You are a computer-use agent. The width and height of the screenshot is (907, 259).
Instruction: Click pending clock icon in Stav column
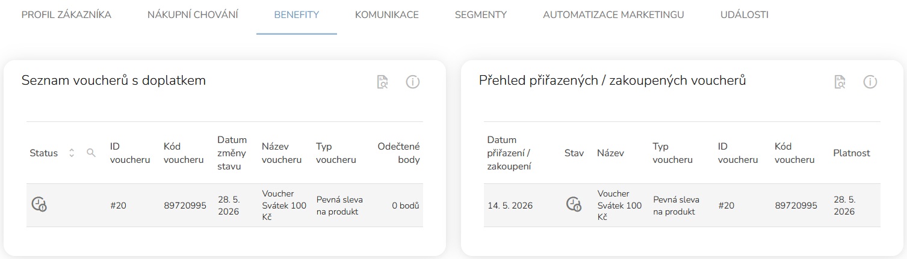(x=574, y=204)
